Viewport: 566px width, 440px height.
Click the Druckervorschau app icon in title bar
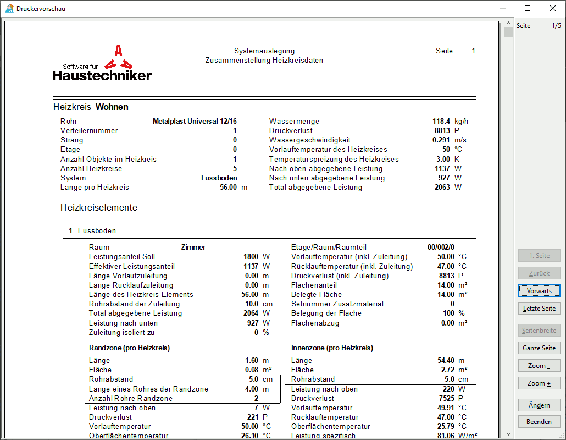pos(9,8)
